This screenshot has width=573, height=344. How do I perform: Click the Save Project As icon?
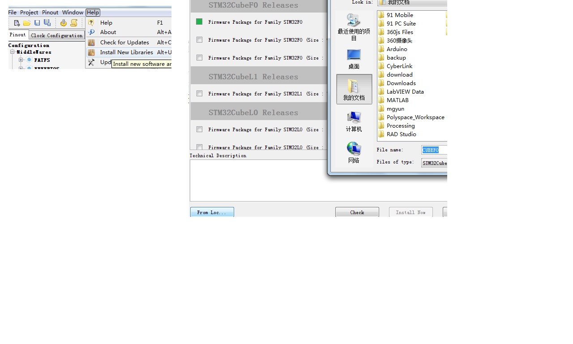click(x=47, y=23)
